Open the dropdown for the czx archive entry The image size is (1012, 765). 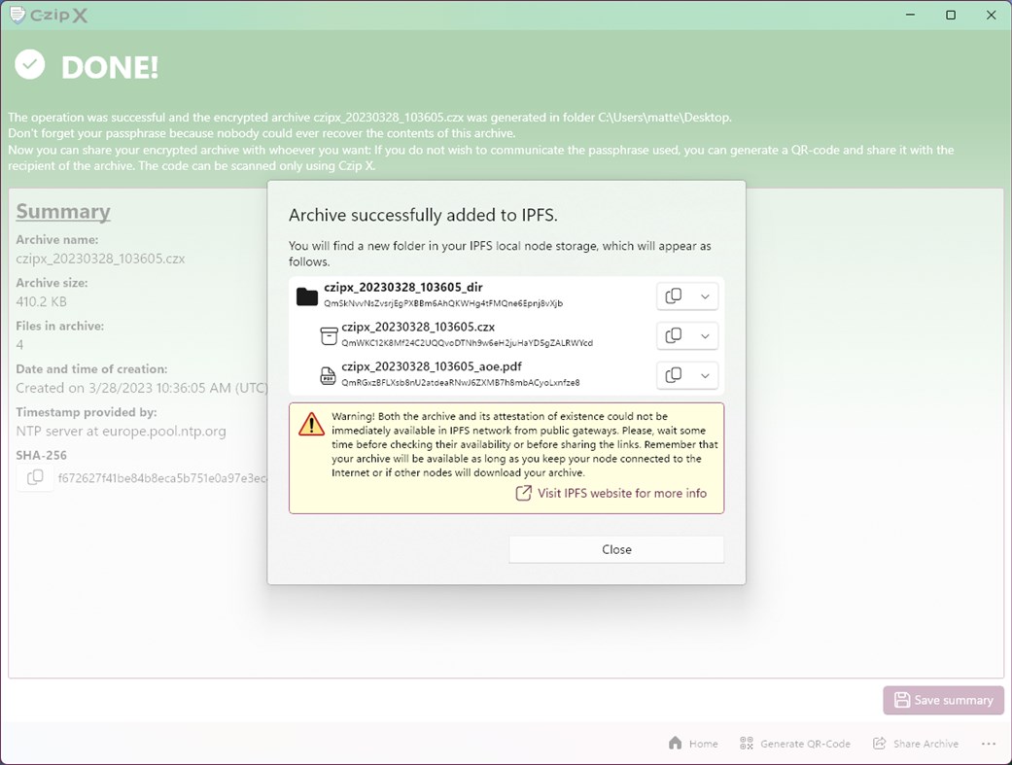tap(704, 335)
